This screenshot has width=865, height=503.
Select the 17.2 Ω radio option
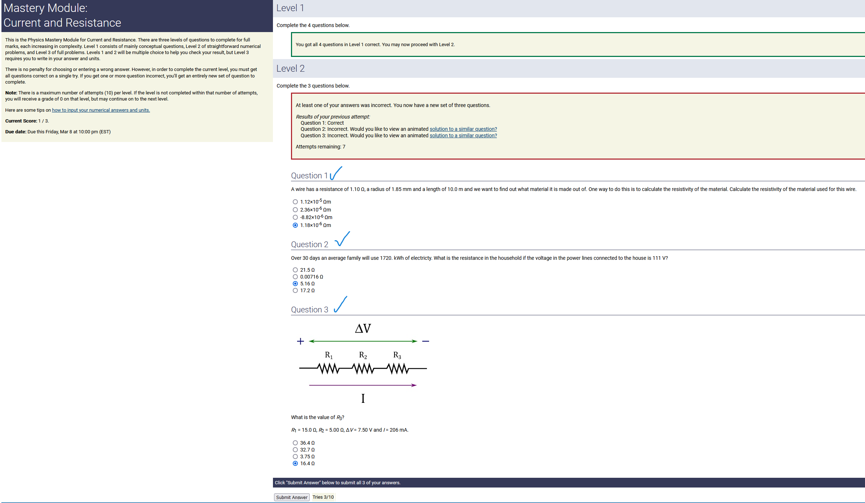pos(295,290)
